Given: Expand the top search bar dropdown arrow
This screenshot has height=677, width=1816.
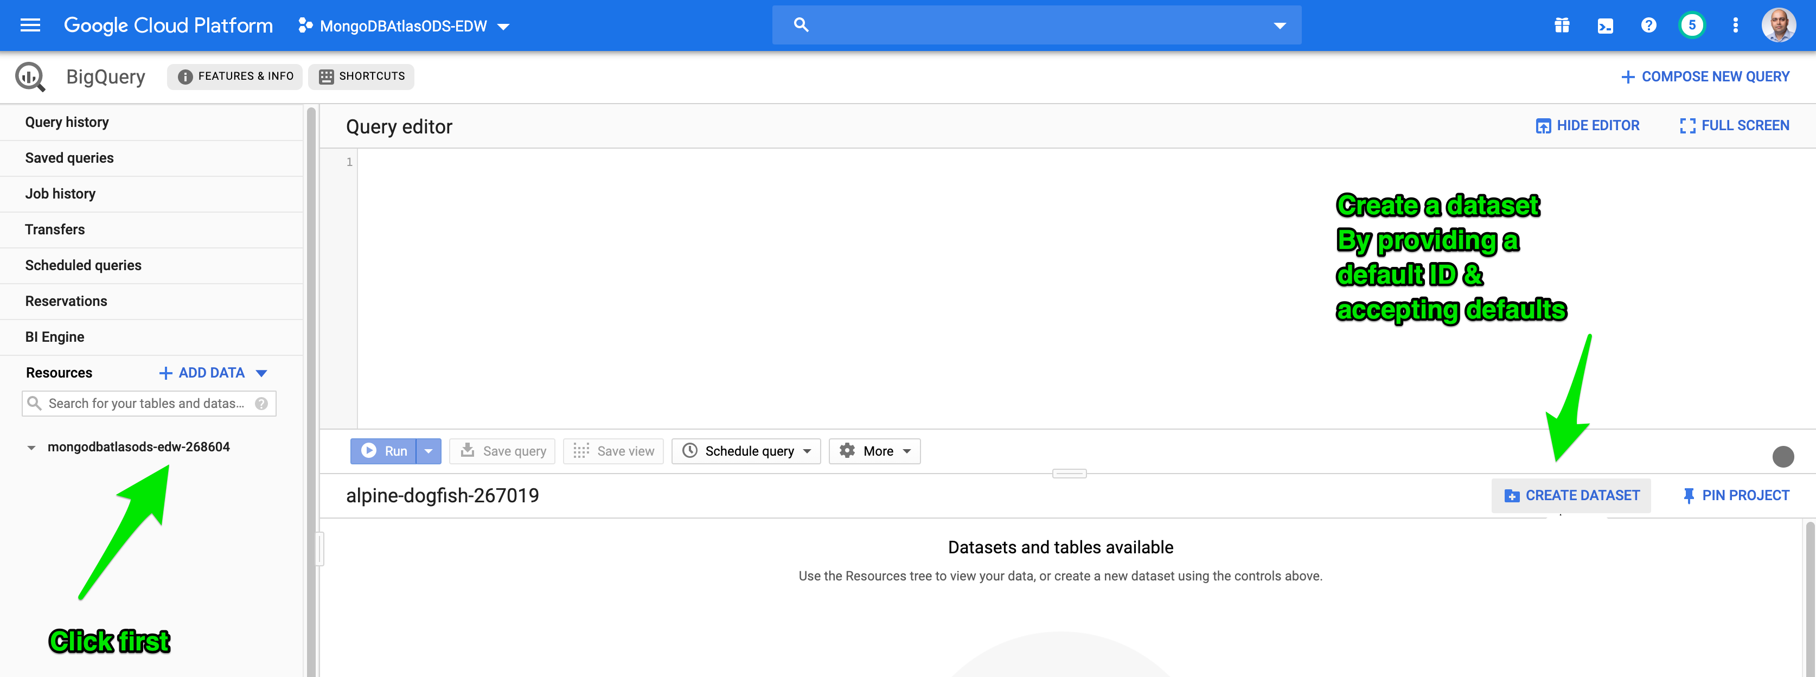Looking at the screenshot, I should pyautogui.click(x=1280, y=26).
